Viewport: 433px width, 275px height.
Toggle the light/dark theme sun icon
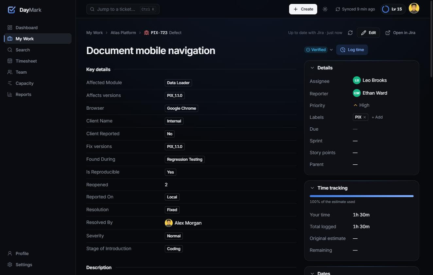[325, 9]
